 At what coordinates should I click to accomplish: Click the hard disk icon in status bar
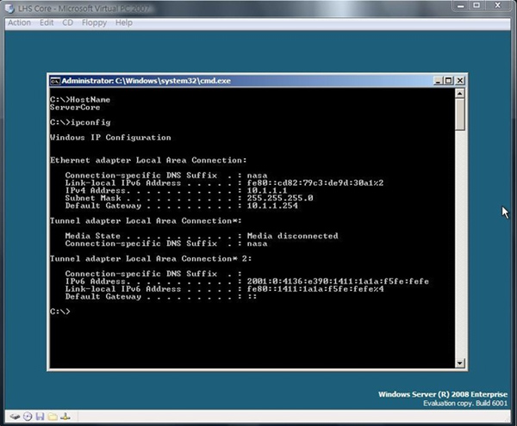(x=15, y=417)
